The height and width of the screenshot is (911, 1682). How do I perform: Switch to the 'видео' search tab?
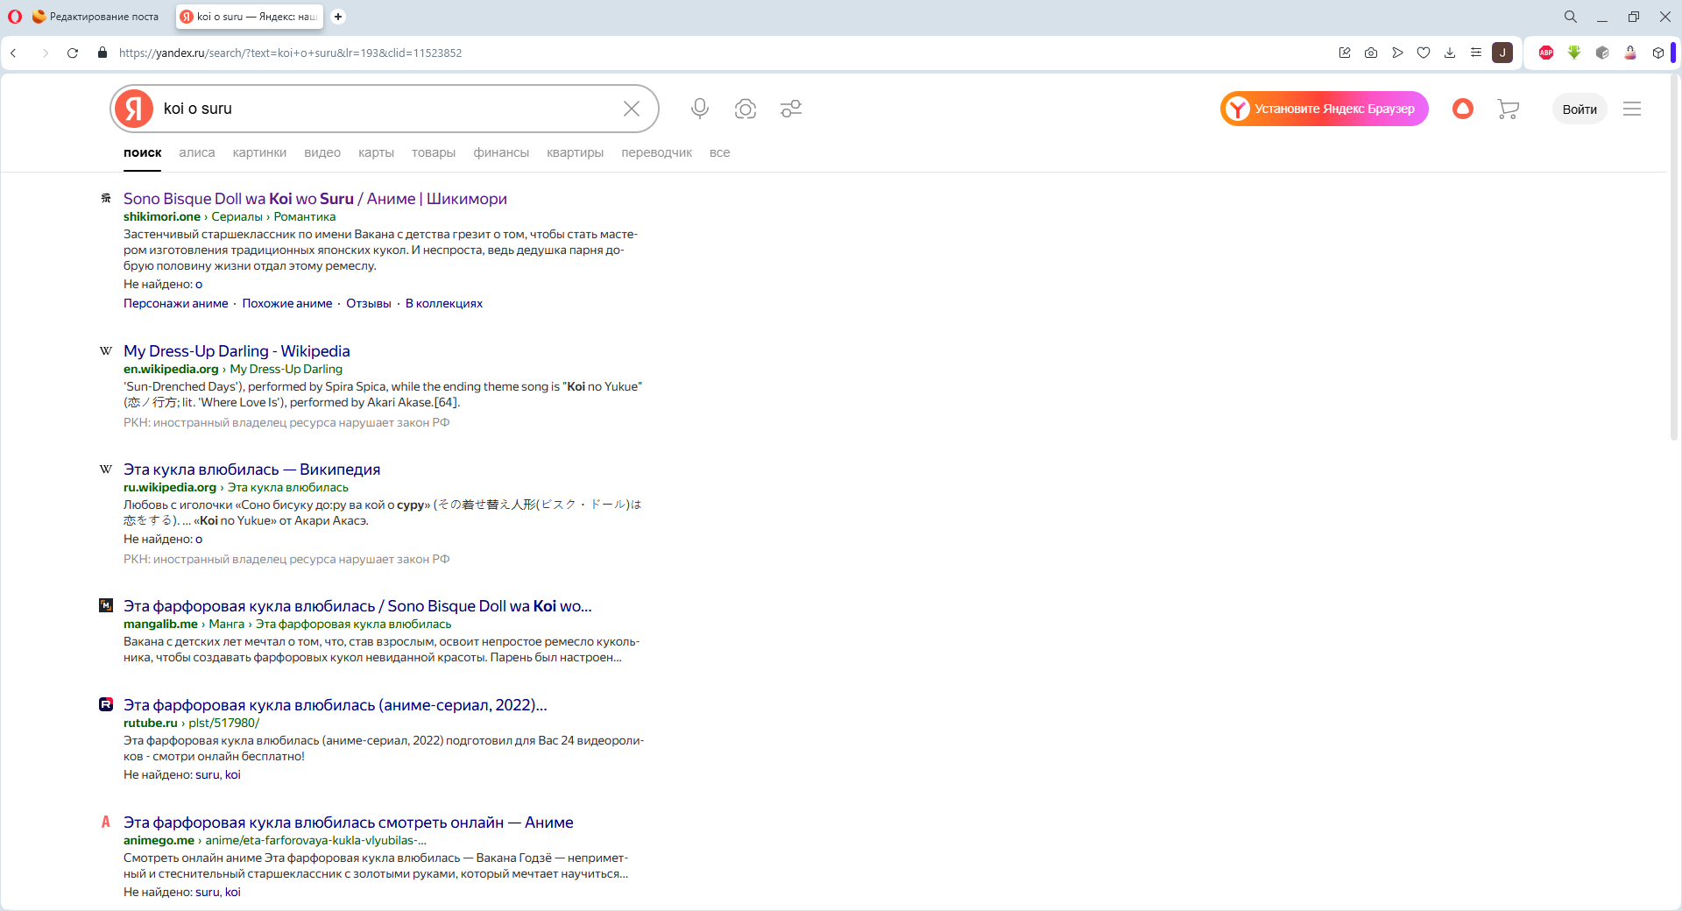click(x=322, y=152)
